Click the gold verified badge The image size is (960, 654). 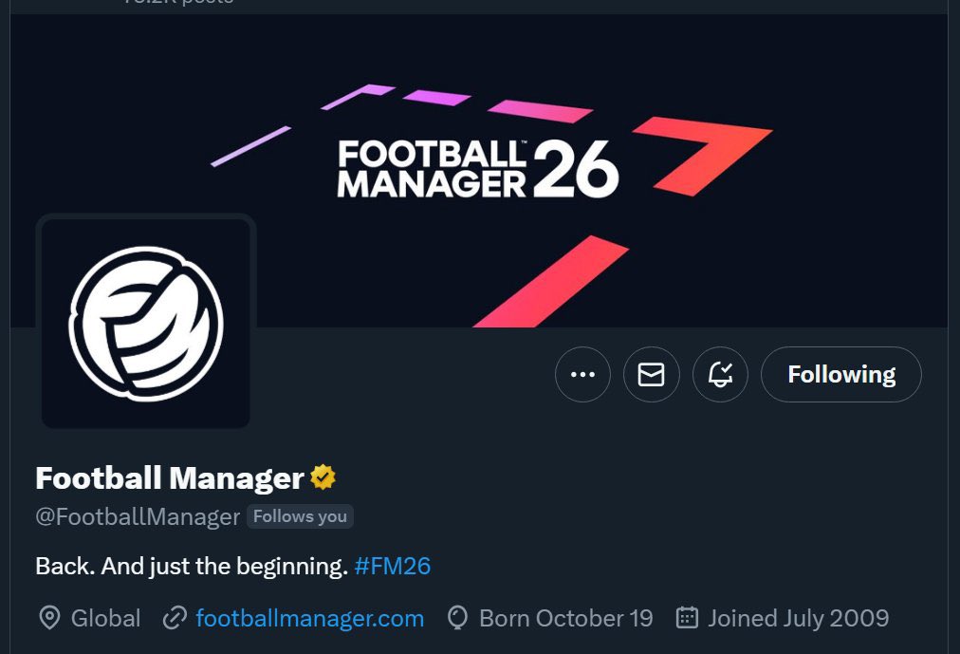[x=323, y=477]
